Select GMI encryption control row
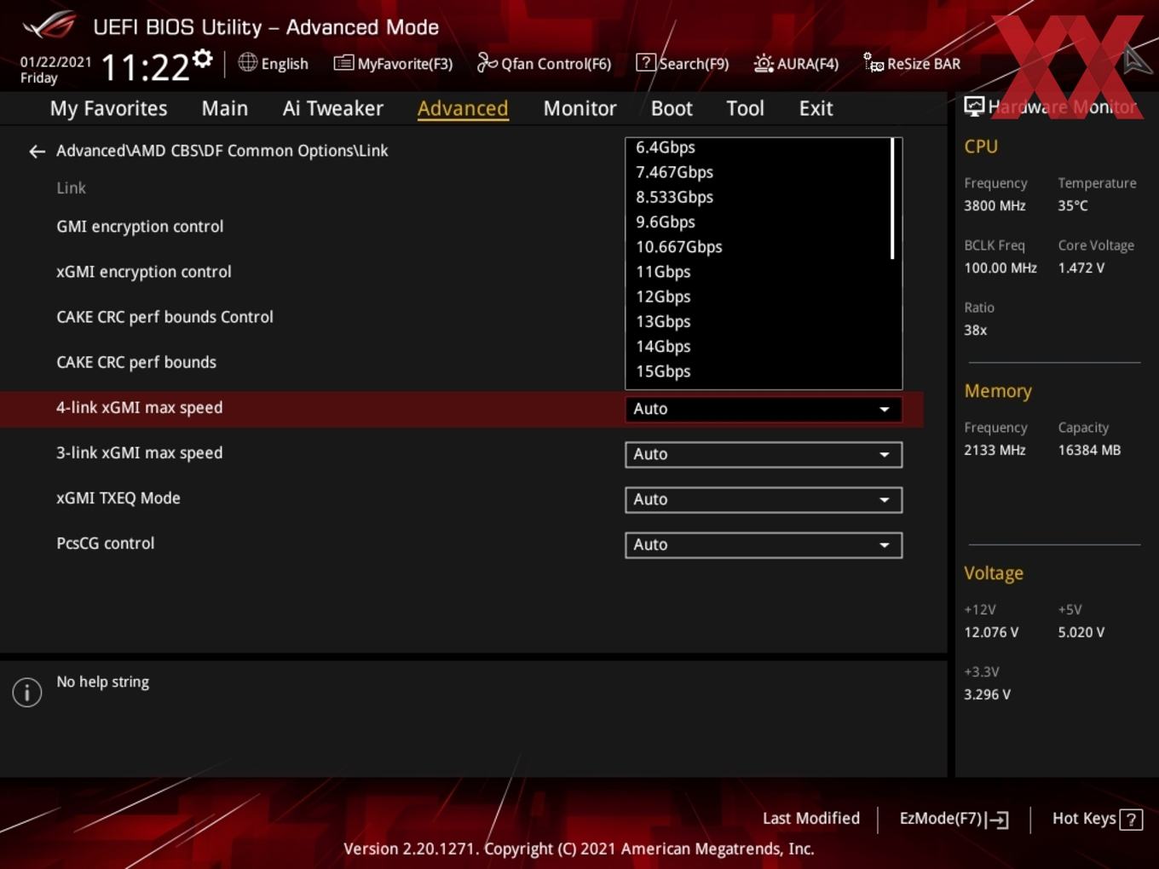Image resolution: width=1159 pixels, height=869 pixels. [140, 227]
